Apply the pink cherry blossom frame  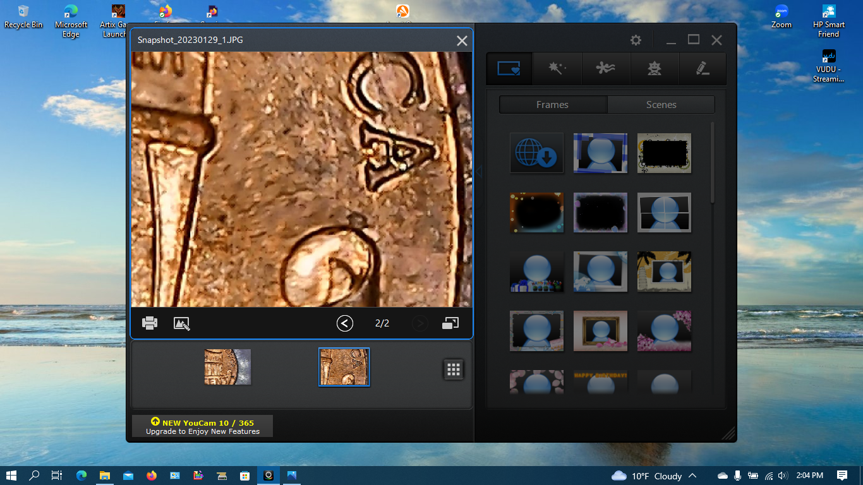[664, 331]
